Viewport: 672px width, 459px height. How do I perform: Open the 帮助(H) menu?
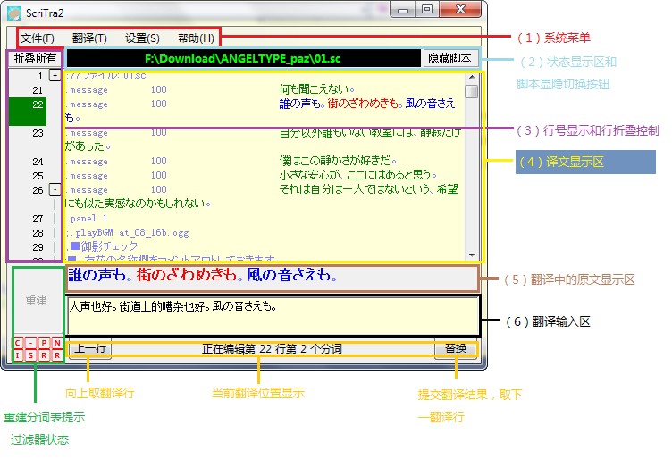(196, 38)
